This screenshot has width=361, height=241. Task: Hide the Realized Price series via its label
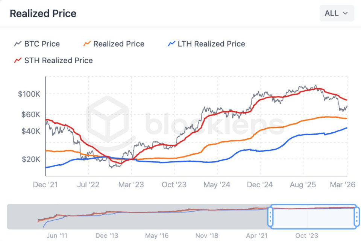click(118, 44)
